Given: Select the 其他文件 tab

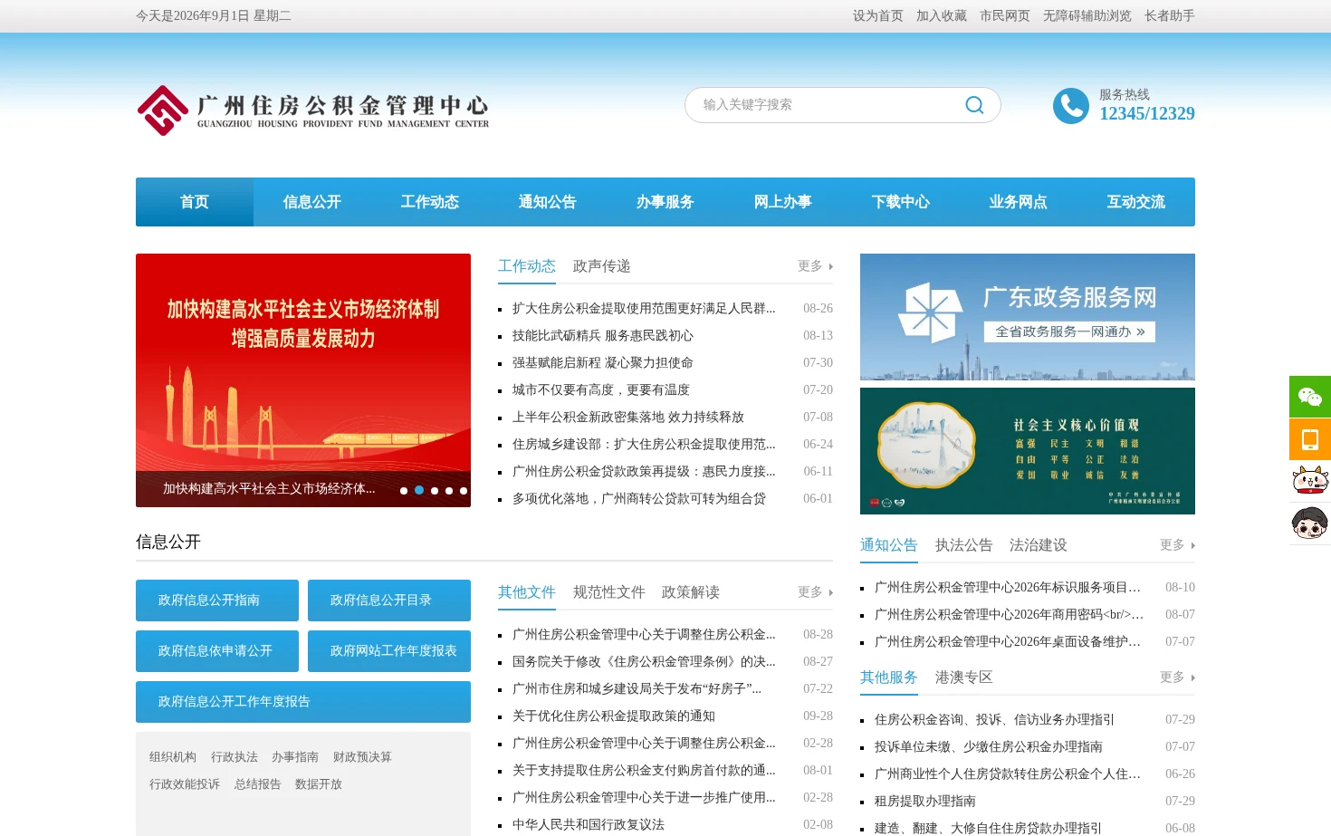Looking at the screenshot, I should coord(527,592).
